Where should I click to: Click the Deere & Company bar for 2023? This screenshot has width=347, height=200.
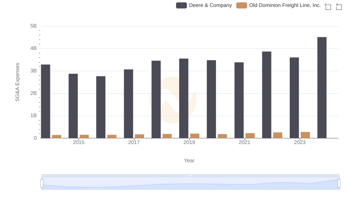pos(294,98)
